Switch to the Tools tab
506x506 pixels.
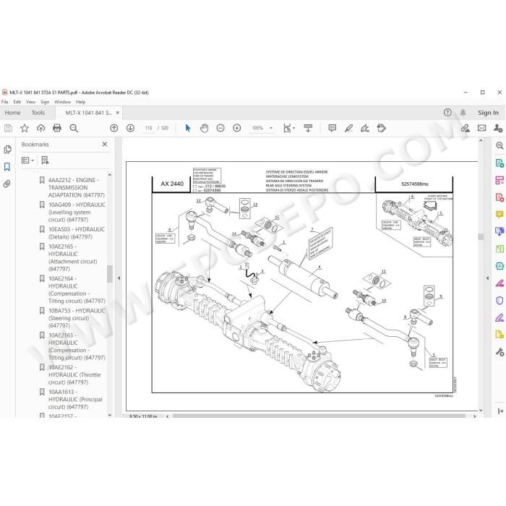click(x=38, y=113)
